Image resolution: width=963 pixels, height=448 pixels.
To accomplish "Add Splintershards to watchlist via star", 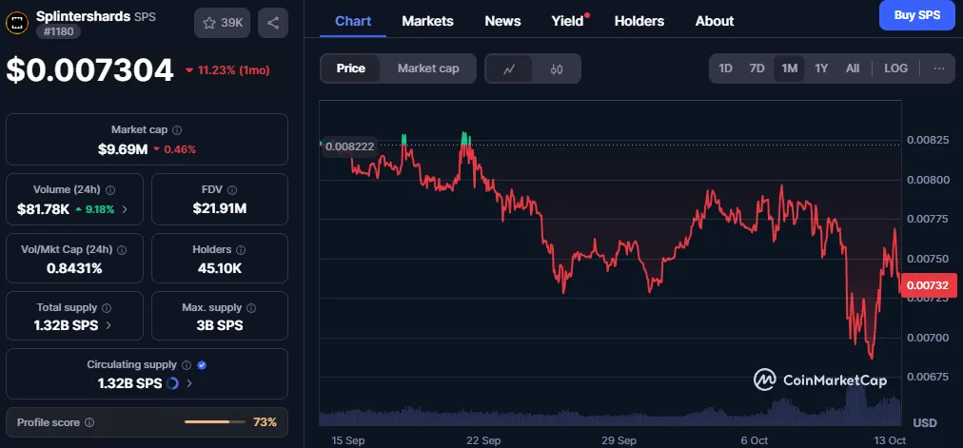I will 222,23.
